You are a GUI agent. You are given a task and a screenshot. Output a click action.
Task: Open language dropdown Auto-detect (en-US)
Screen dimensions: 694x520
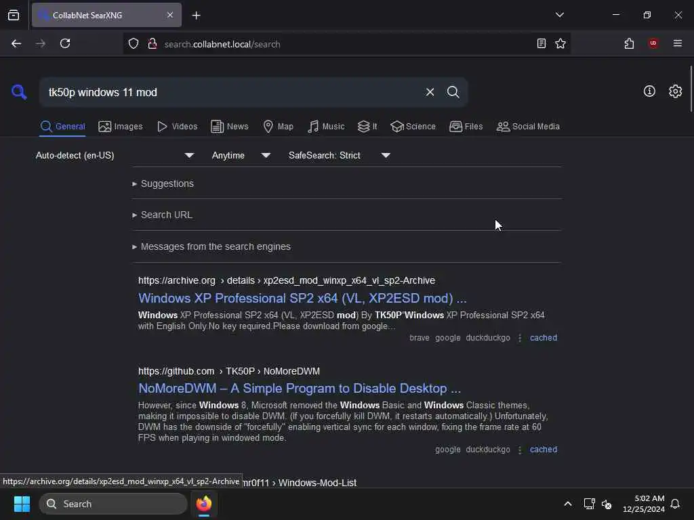(x=115, y=155)
